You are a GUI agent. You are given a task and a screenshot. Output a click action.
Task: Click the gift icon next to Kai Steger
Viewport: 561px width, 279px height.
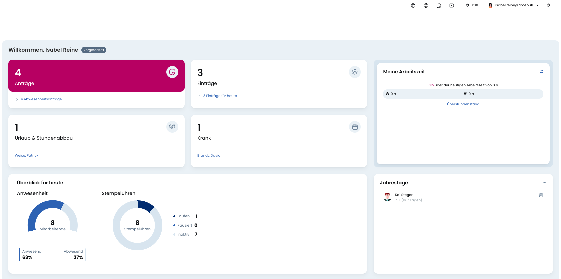pos(541,195)
